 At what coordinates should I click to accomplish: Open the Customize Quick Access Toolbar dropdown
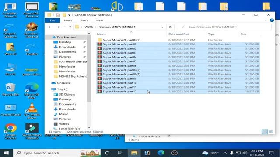(x=69, y=15)
